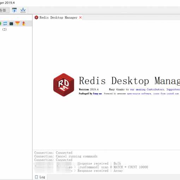Click the Log tab page icon
The height and width of the screenshot is (180, 180).
[36, 177]
